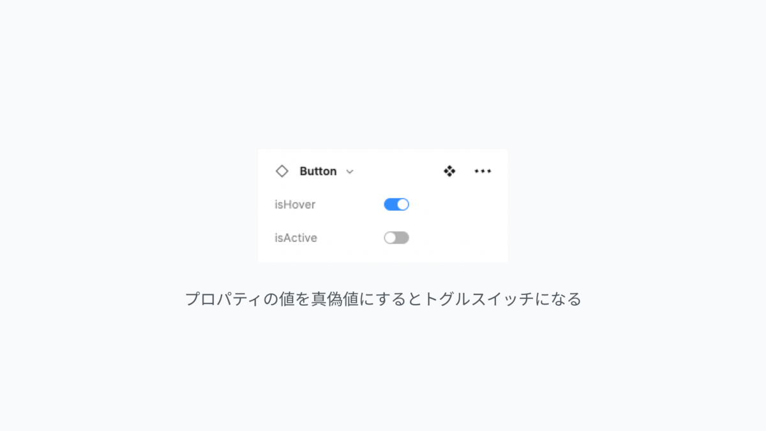Viewport: 766px width, 431px height.
Task: Go to main component via diamonds icon
Action: click(x=449, y=171)
